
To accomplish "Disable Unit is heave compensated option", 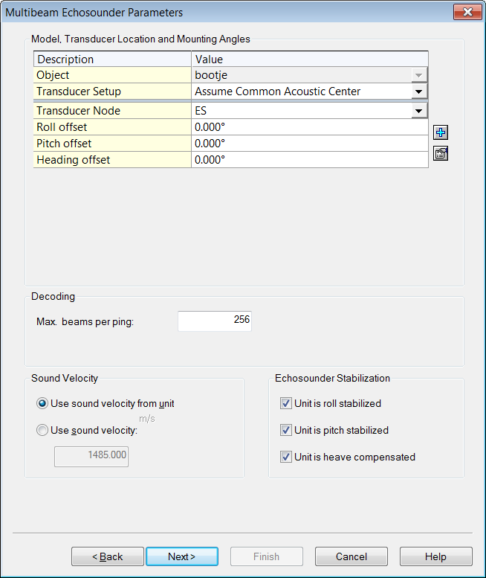I will pos(286,457).
